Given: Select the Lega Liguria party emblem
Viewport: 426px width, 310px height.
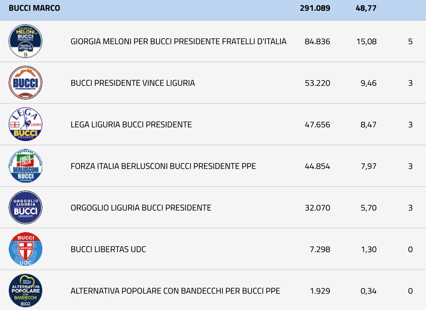Looking at the screenshot, I should 26,124.
